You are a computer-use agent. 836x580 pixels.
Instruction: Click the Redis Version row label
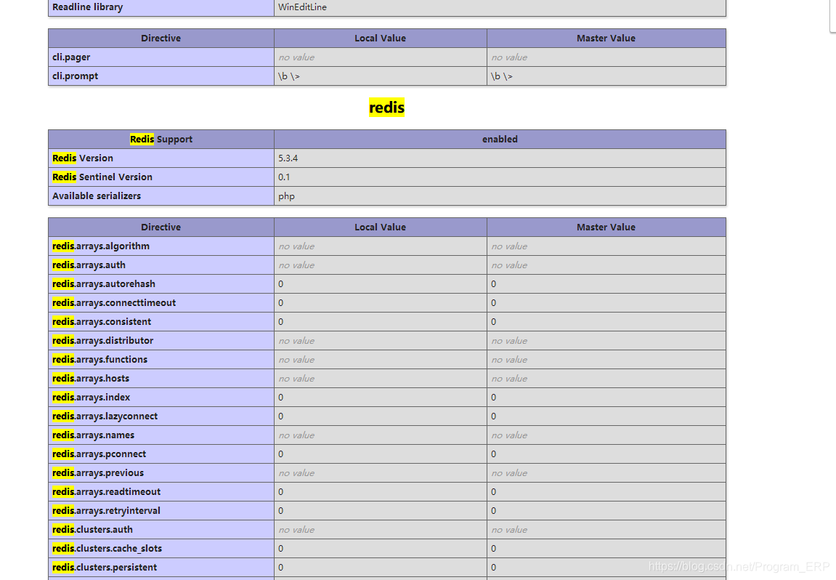(83, 158)
